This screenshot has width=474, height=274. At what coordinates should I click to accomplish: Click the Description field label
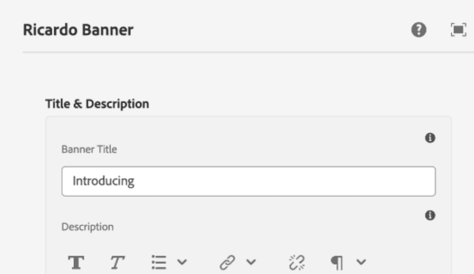(x=88, y=227)
